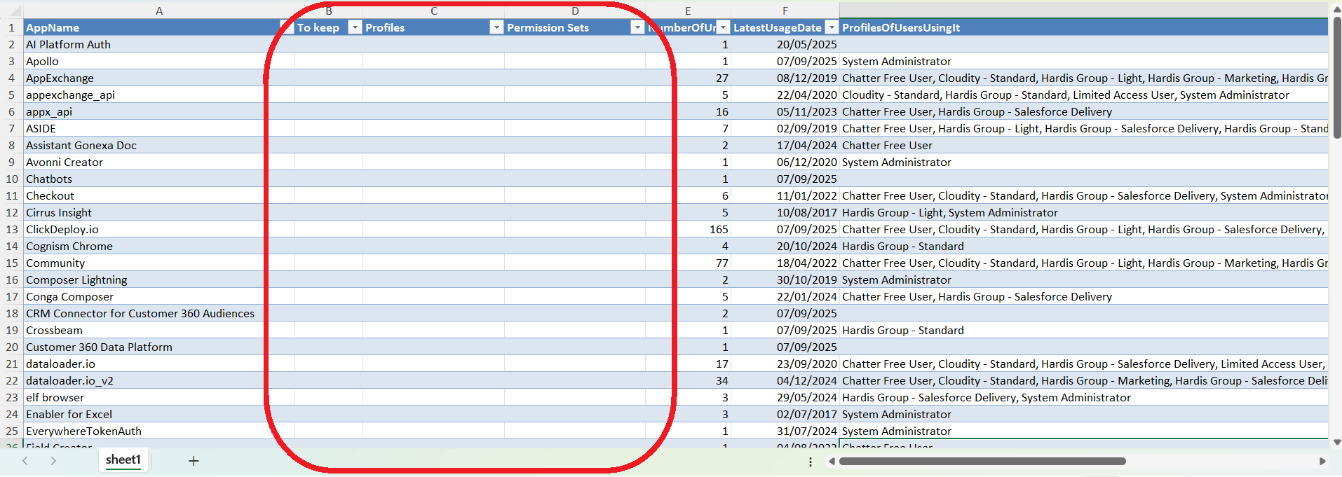Open the Profiles column filter dropdown
This screenshot has width=1342, height=477.
tap(496, 27)
